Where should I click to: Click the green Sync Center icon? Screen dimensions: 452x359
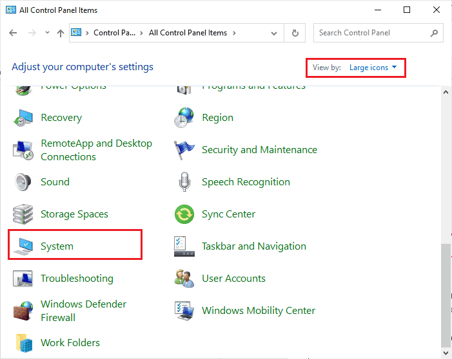[x=184, y=214]
